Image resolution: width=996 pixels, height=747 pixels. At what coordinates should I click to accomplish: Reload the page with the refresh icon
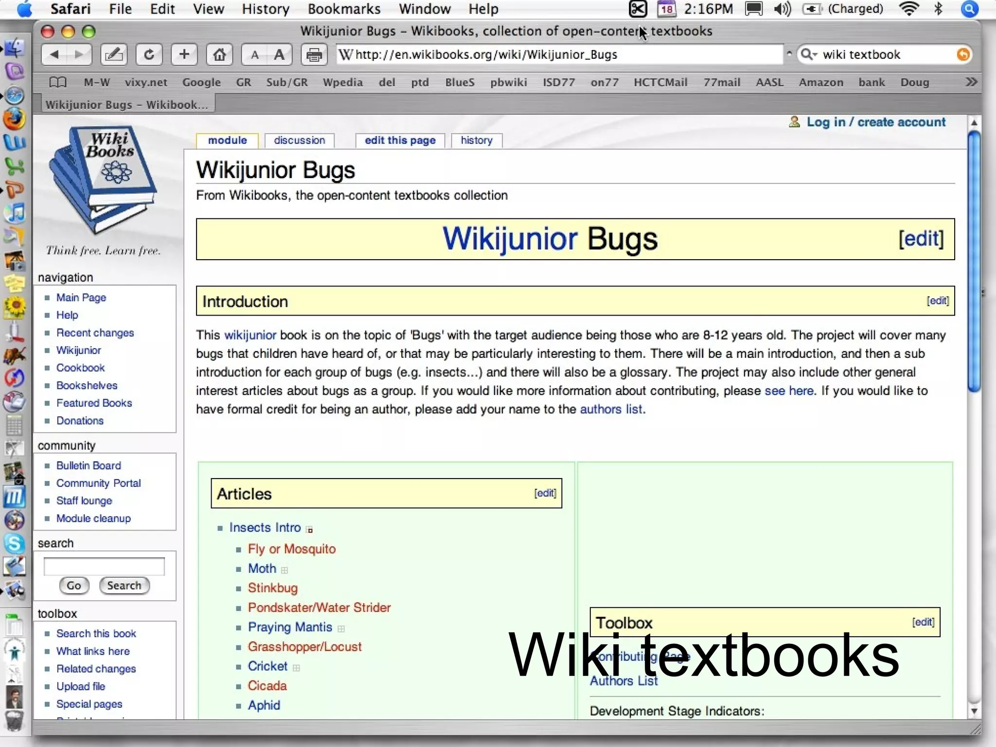[149, 54]
